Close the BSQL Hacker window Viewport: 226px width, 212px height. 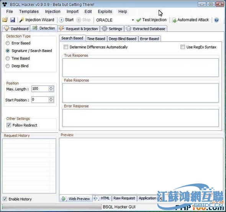(219, 4)
